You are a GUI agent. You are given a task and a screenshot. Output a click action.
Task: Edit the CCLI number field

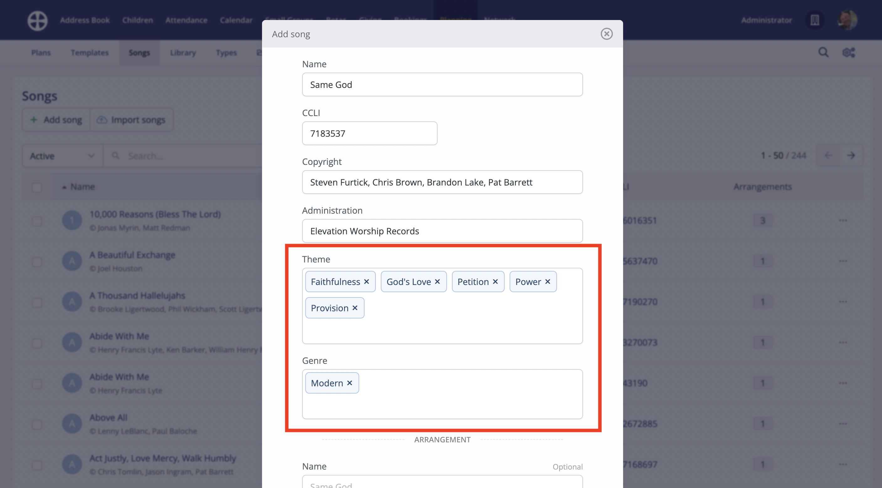click(x=370, y=133)
